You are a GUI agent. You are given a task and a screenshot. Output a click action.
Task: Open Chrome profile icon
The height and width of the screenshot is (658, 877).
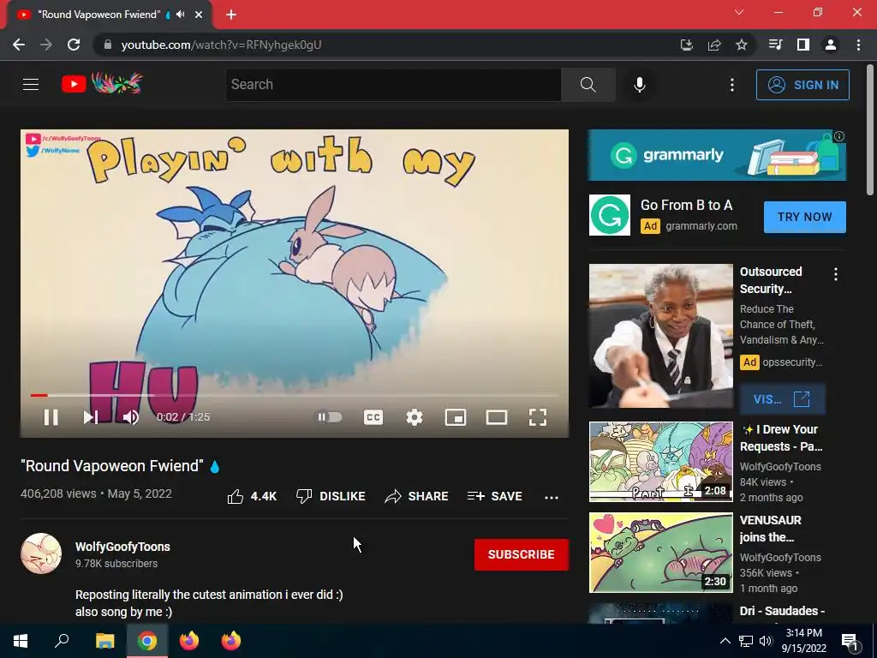coord(831,45)
